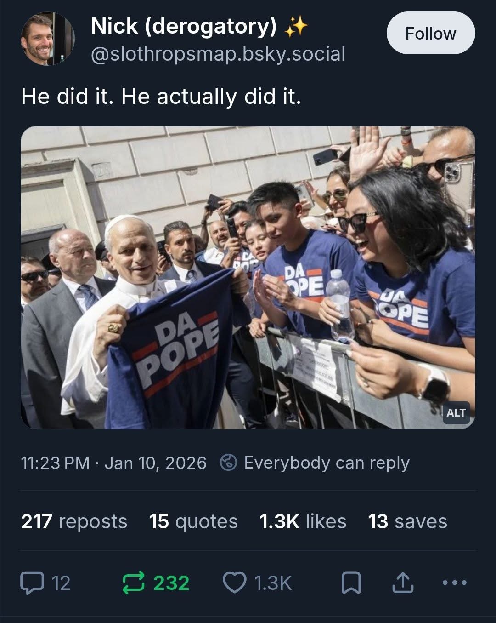Follow Nick (derogatory)
The height and width of the screenshot is (623, 496).
click(430, 34)
